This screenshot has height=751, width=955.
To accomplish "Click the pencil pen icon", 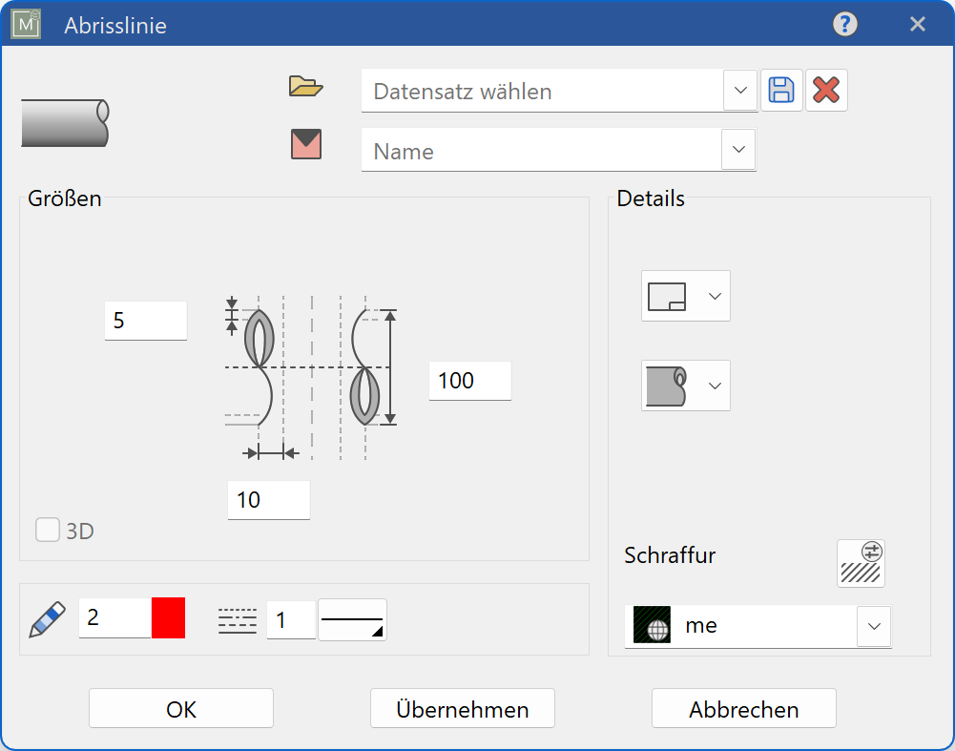I will (x=47, y=619).
